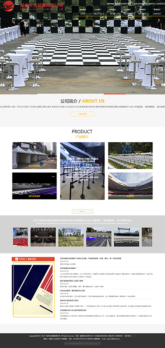165x348 pixels.
Task: Select the center stanchion barriers product image
Action: (82, 171)
